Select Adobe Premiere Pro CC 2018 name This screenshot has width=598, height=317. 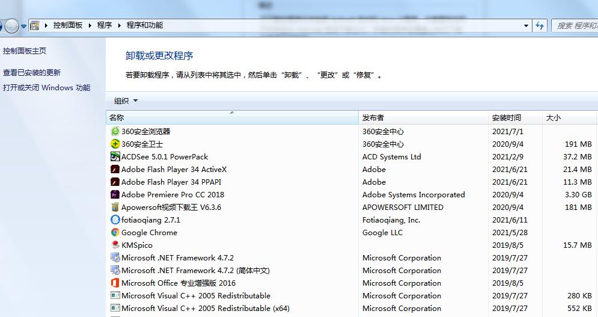(172, 194)
